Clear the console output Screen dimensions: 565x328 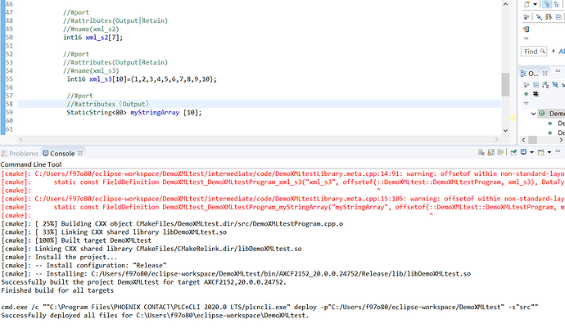point(481,152)
